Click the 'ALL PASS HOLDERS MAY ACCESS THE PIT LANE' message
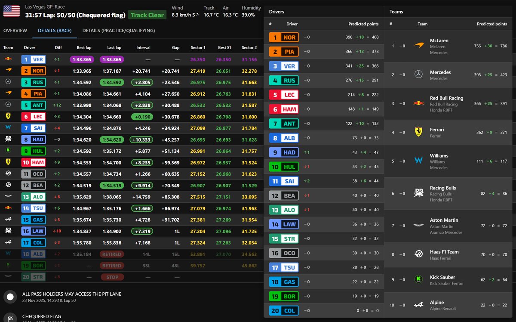The height and width of the screenshot is (322, 516). click(x=72, y=294)
